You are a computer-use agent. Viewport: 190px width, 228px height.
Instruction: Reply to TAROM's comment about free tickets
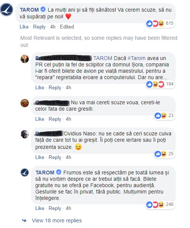click(55, 208)
